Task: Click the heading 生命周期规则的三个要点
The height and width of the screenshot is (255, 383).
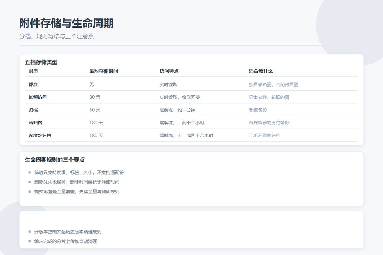Action: (x=55, y=160)
